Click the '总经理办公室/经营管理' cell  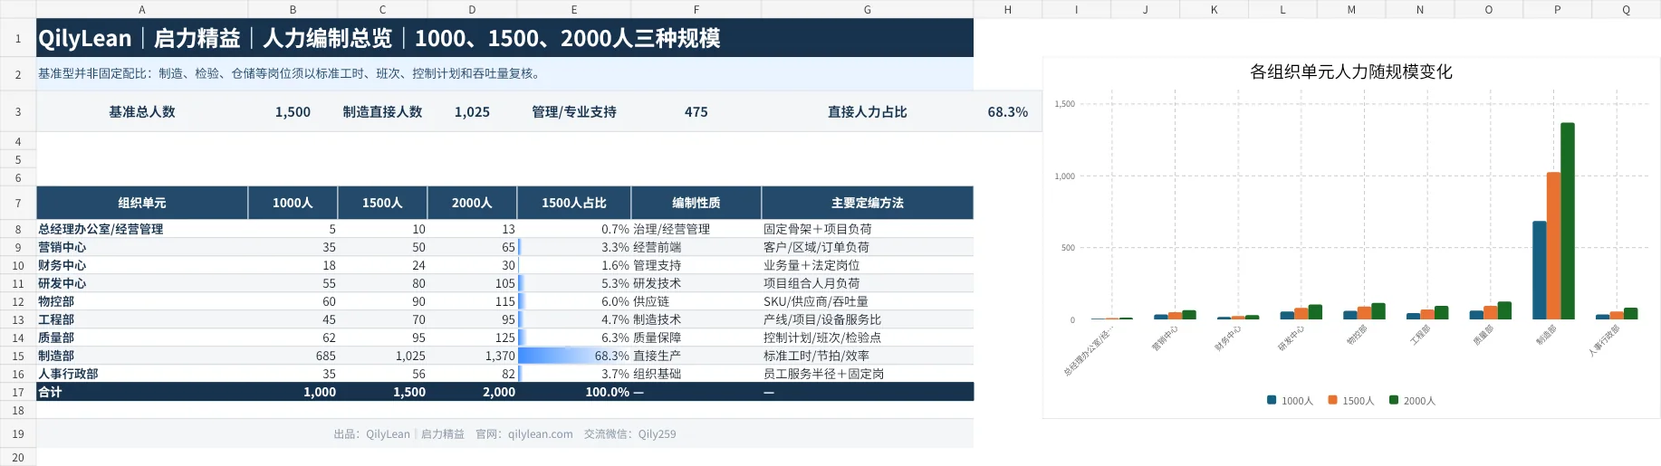click(142, 229)
